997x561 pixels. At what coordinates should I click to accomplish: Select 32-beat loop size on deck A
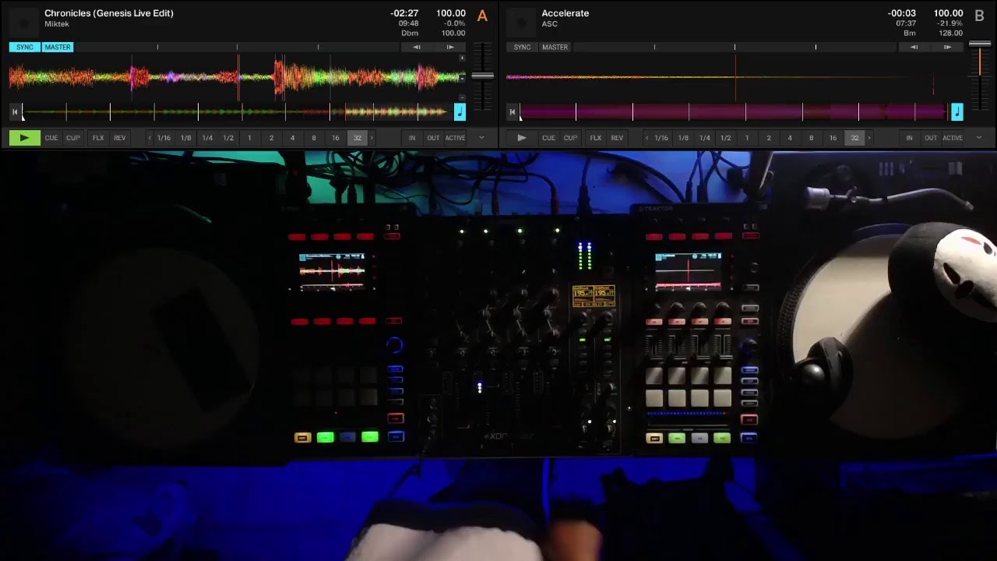(357, 138)
